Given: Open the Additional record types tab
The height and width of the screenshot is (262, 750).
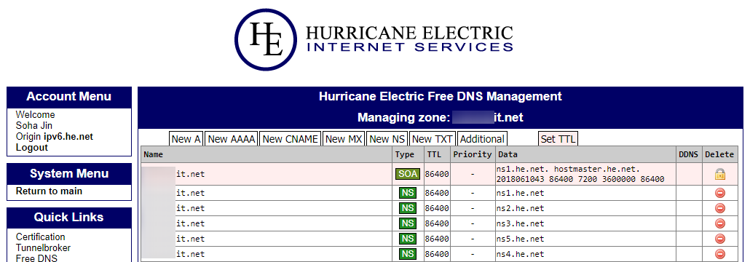Looking at the screenshot, I should pyautogui.click(x=482, y=139).
